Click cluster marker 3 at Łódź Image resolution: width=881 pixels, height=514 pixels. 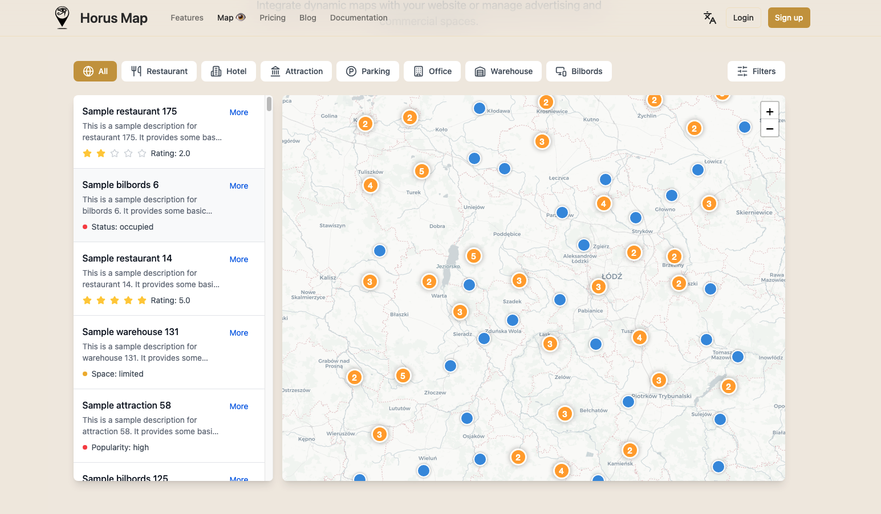(x=598, y=287)
